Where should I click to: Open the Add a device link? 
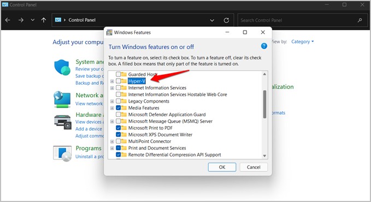[x=89, y=129]
